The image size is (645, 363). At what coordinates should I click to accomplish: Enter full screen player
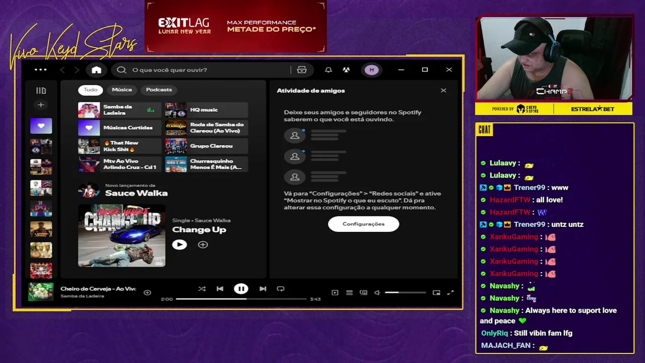(x=450, y=292)
